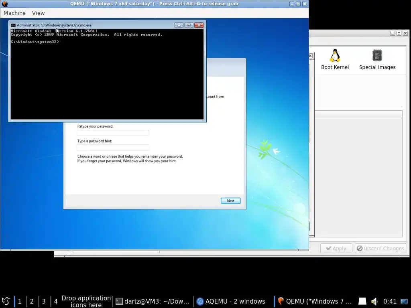Switch to workspace 1 in the taskbar
The height and width of the screenshot is (308, 411).
coord(20,301)
